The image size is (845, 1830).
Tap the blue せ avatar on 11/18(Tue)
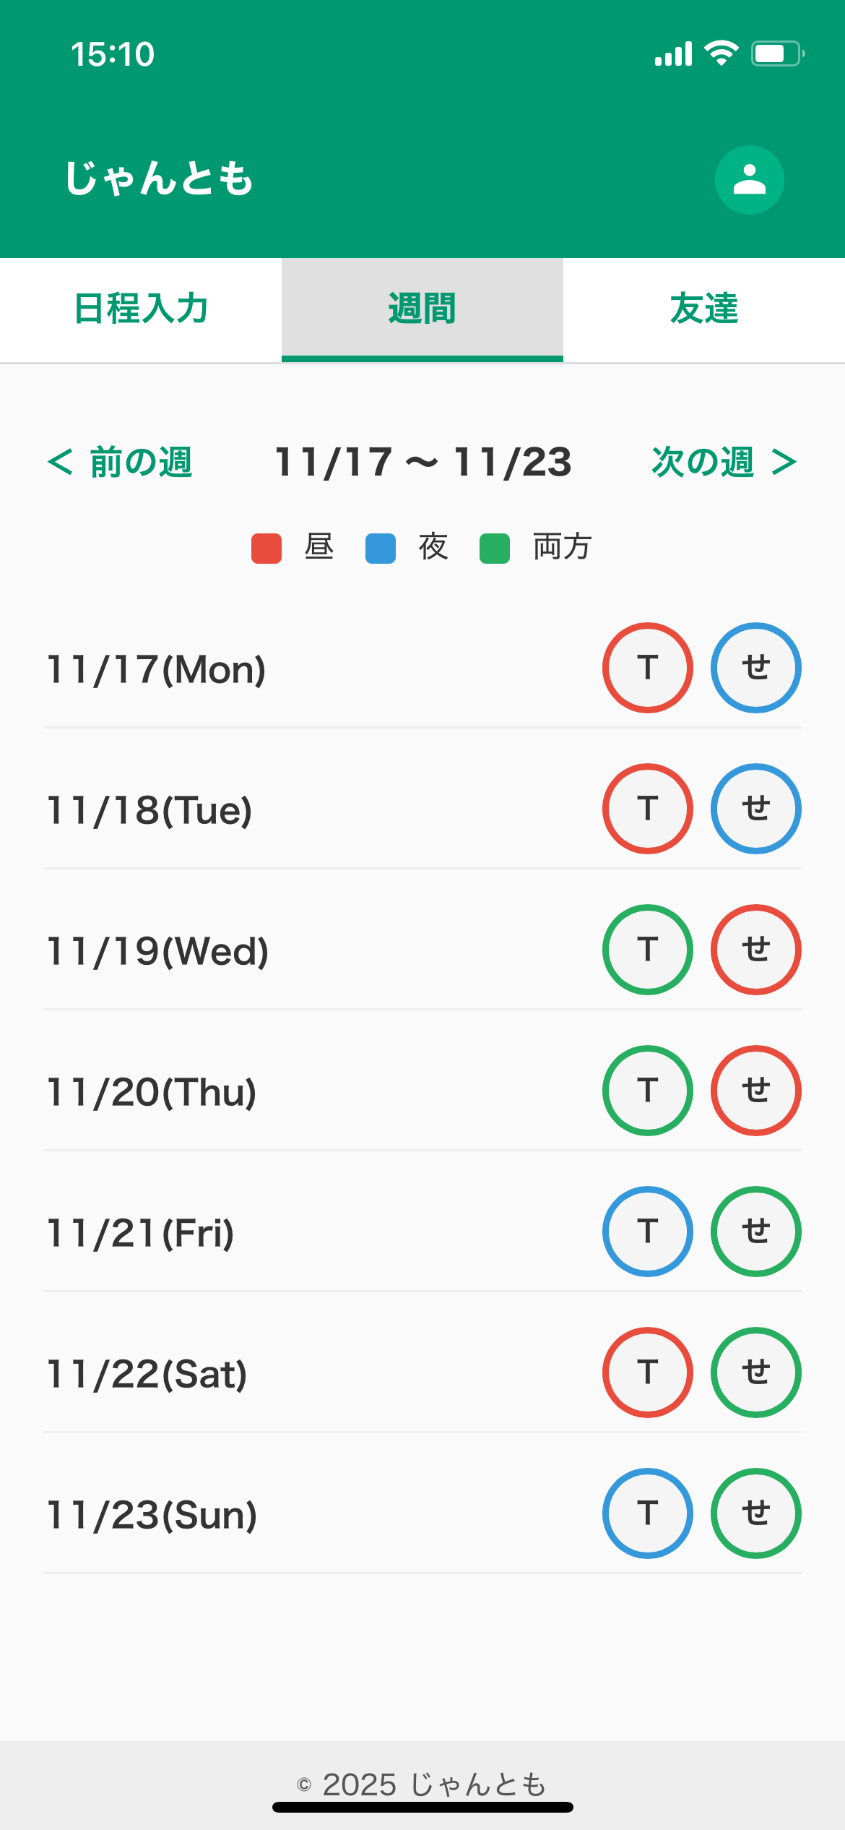755,809
